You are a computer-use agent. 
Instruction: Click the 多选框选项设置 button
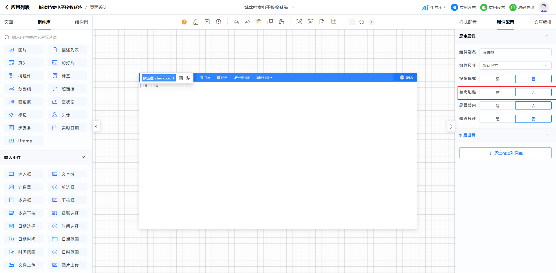505,153
